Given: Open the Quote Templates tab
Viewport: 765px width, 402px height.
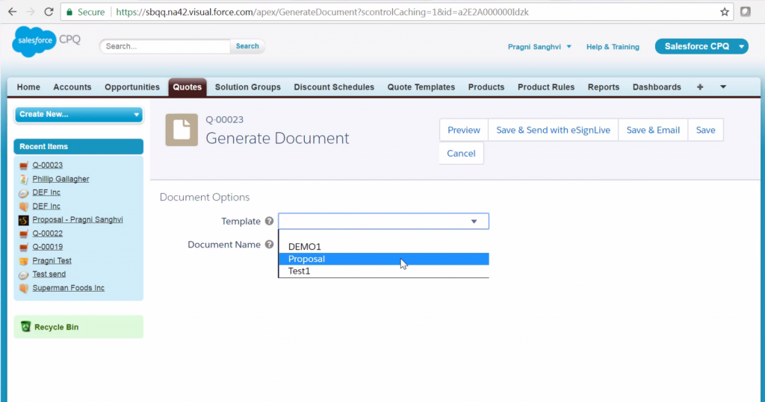Looking at the screenshot, I should 421,87.
